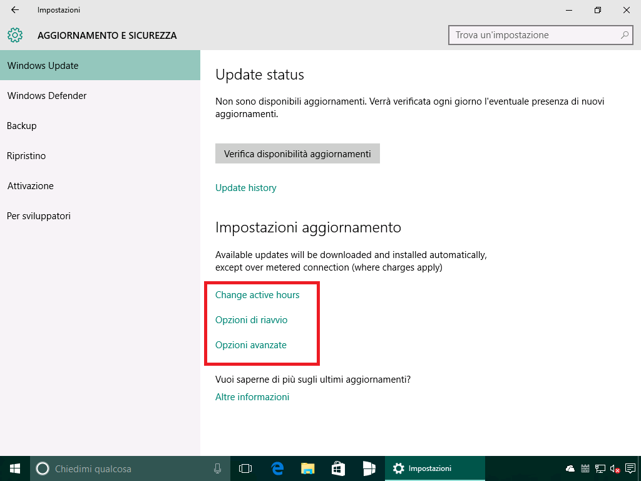
Task: Open Change active hours link
Action: (257, 295)
